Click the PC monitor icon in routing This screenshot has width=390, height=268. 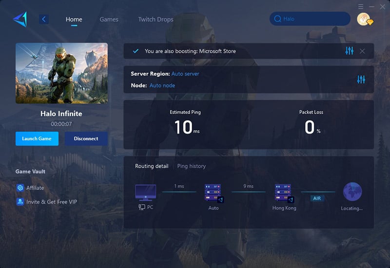coord(145,192)
